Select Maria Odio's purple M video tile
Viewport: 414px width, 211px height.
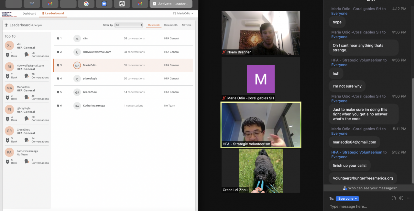pos(261,79)
